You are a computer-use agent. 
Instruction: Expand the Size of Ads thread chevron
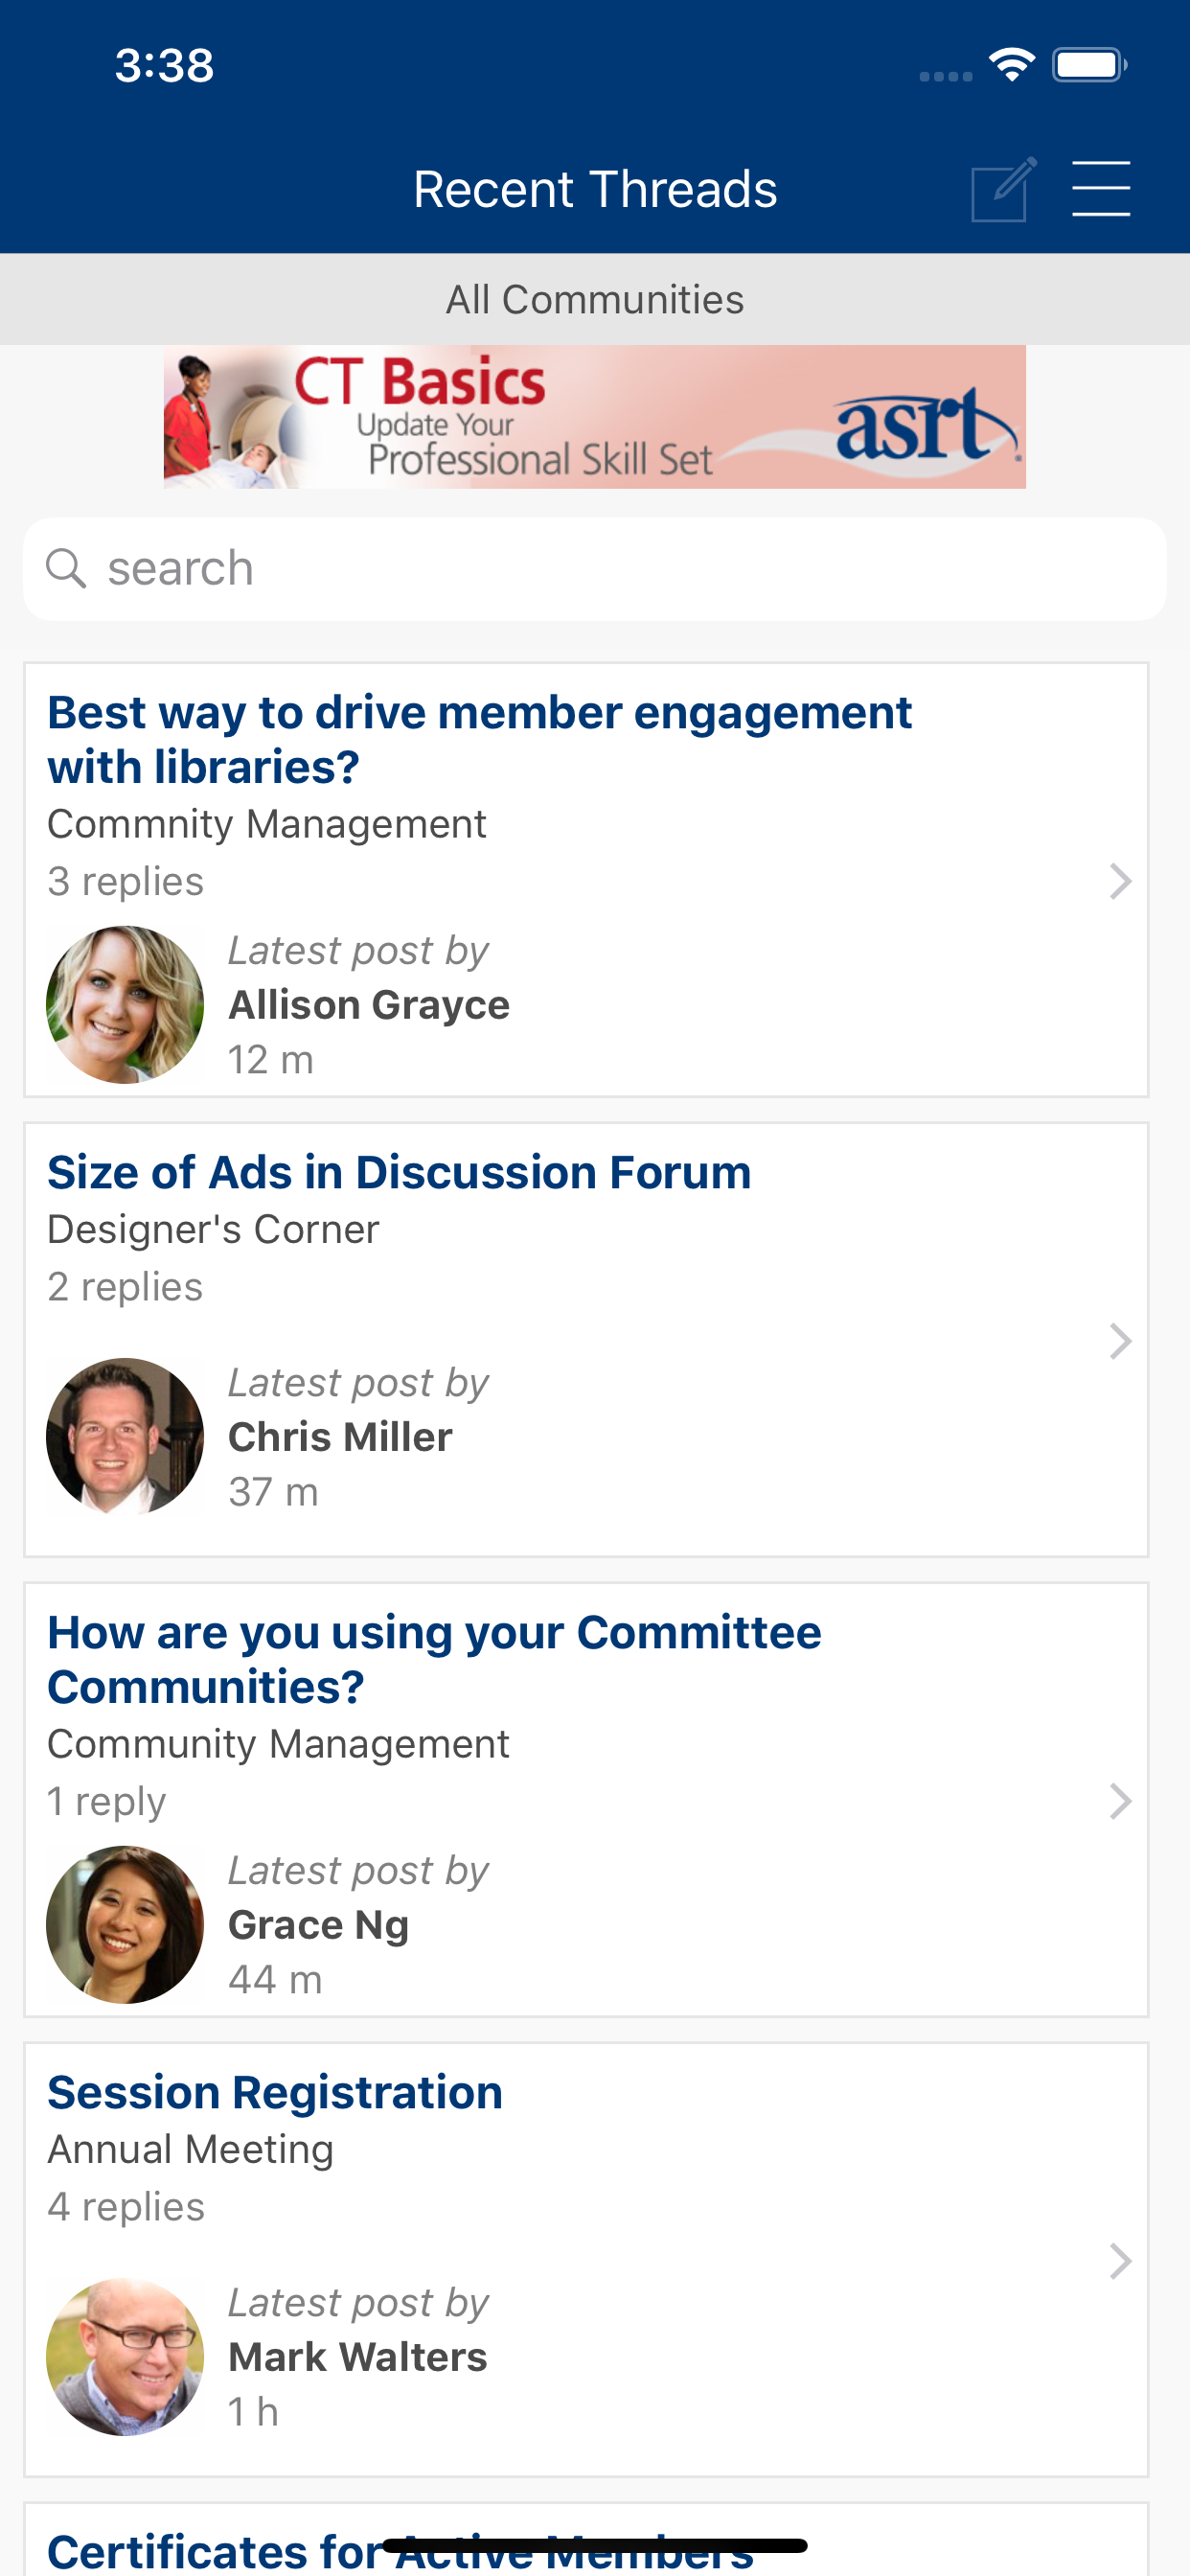tap(1120, 1341)
